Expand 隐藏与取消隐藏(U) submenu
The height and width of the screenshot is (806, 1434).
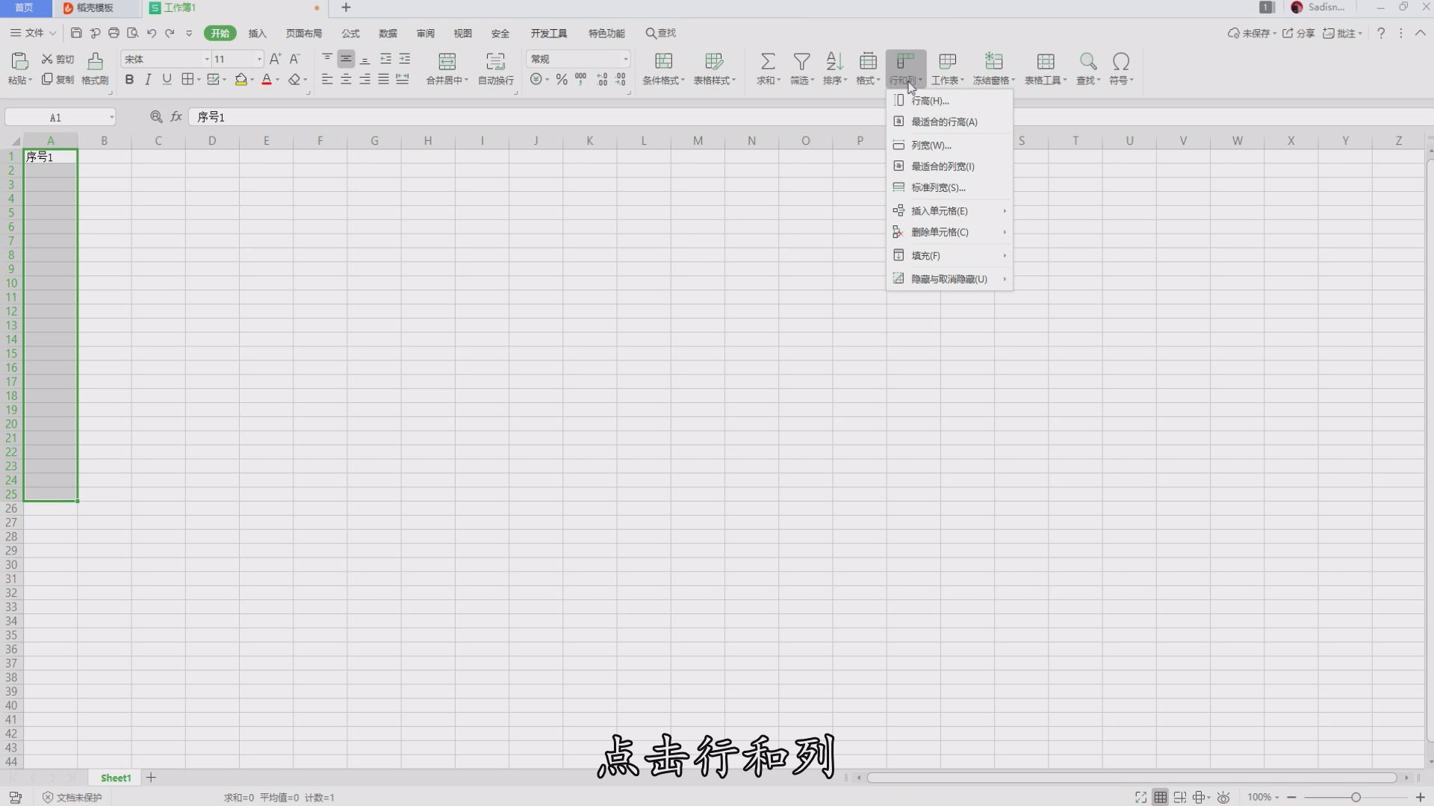(x=949, y=279)
